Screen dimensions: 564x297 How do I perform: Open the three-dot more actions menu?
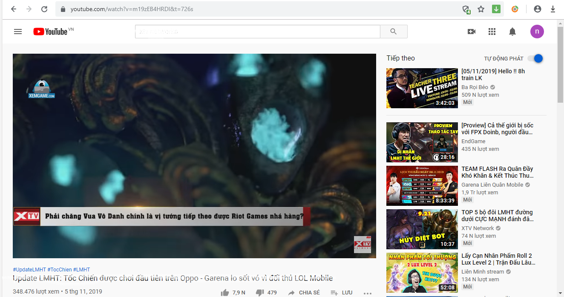[x=368, y=293]
